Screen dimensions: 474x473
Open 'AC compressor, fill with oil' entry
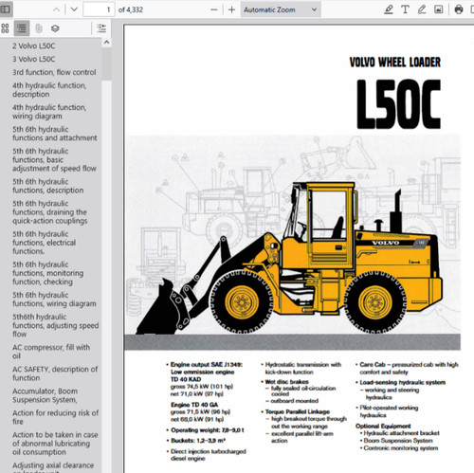pyautogui.click(x=51, y=352)
